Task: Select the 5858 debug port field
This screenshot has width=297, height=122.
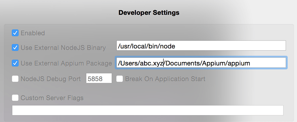Action: tap(99, 78)
